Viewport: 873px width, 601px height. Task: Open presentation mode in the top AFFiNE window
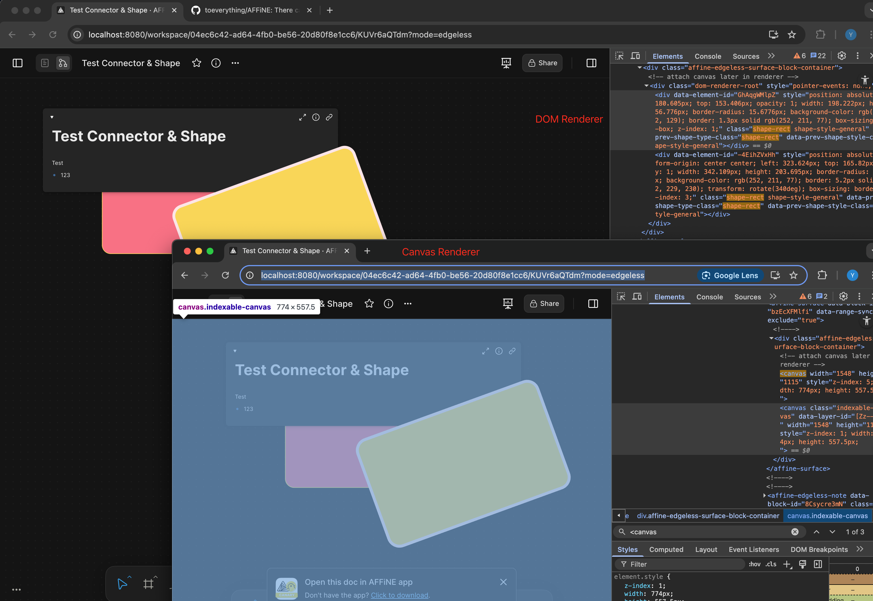pos(506,63)
